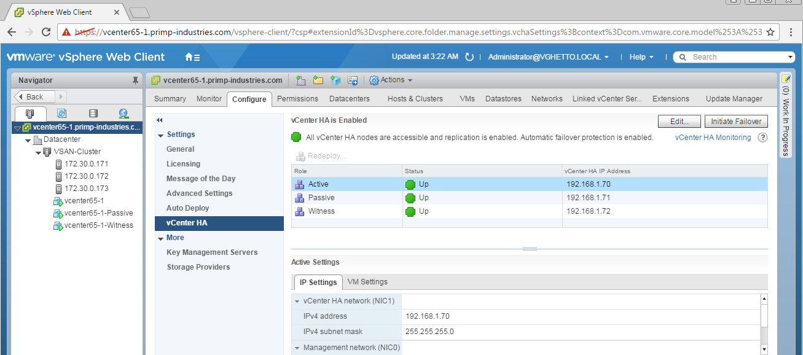
Task: Open the vCenter HA help icon
Action: (x=763, y=138)
